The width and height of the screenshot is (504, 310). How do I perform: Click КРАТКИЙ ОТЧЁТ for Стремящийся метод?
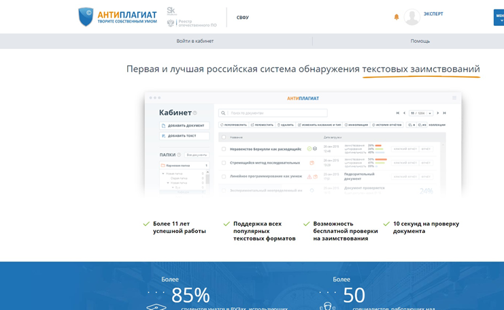405,163
